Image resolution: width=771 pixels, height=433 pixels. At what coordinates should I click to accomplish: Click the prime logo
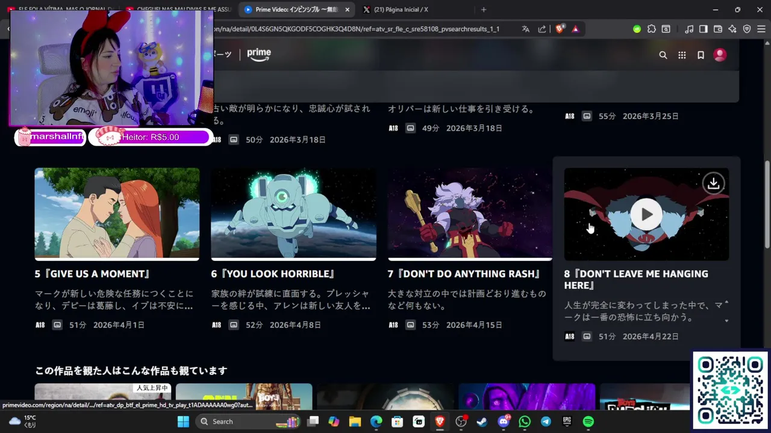tap(259, 54)
